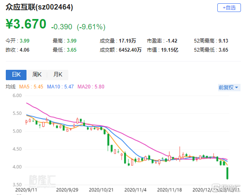
Task: Click the 52周最高 value 9.13
Action: [223, 41]
